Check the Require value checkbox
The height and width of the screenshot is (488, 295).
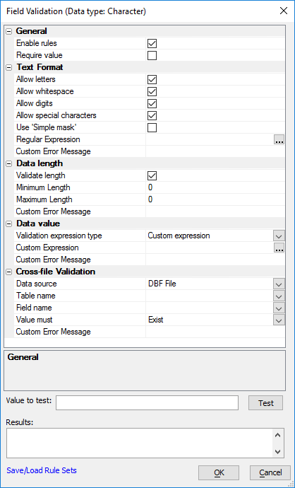point(152,56)
